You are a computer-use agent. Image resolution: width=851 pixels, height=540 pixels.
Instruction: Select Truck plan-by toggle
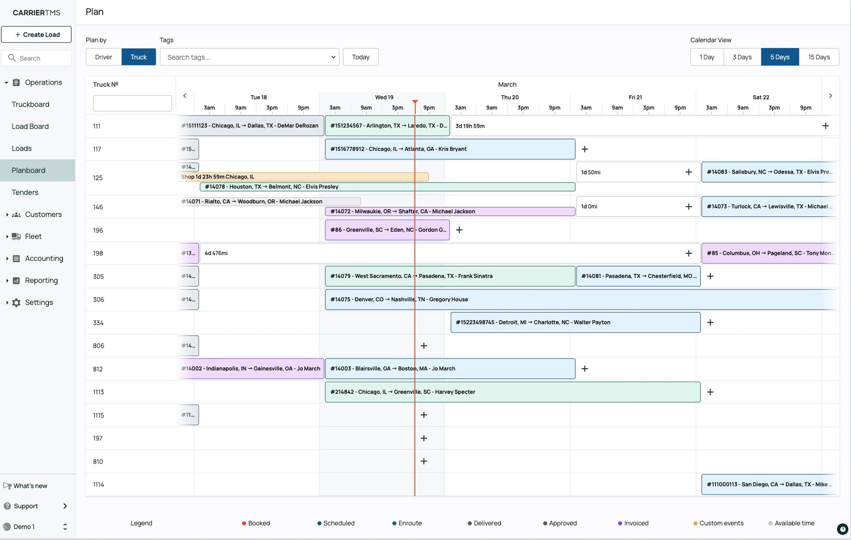click(139, 57)
